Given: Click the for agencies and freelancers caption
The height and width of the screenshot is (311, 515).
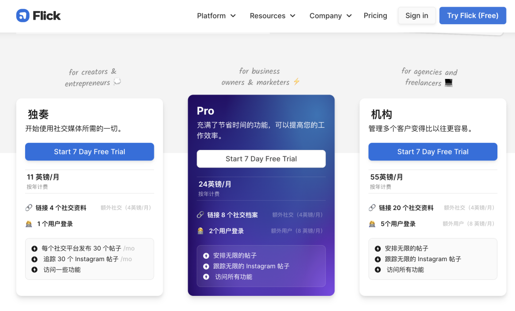Looking at the screenshot, I should 430,77.
